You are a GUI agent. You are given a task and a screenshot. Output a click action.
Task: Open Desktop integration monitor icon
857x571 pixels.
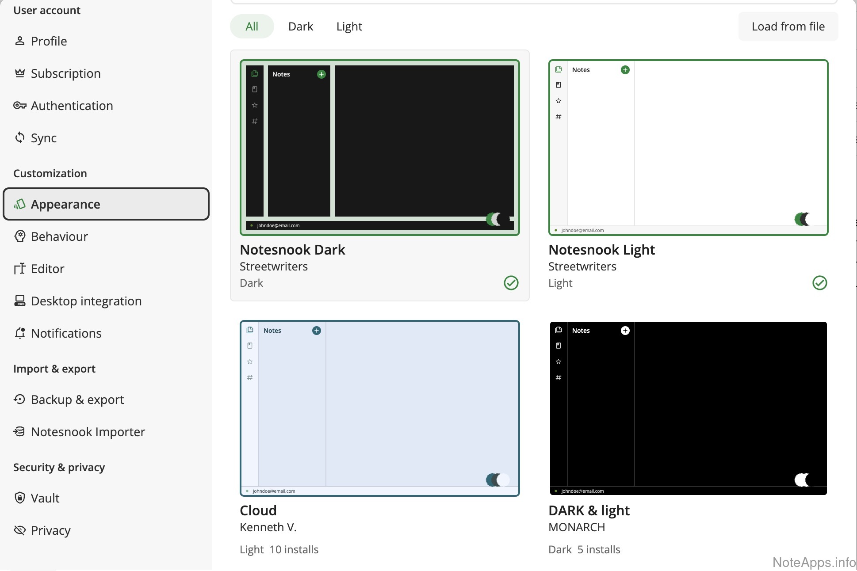click(x=19, y=301)
